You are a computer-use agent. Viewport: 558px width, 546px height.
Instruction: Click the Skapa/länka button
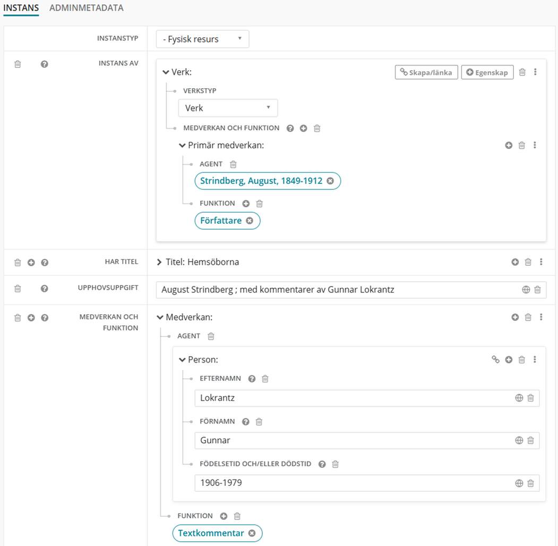tap(426, 72)
